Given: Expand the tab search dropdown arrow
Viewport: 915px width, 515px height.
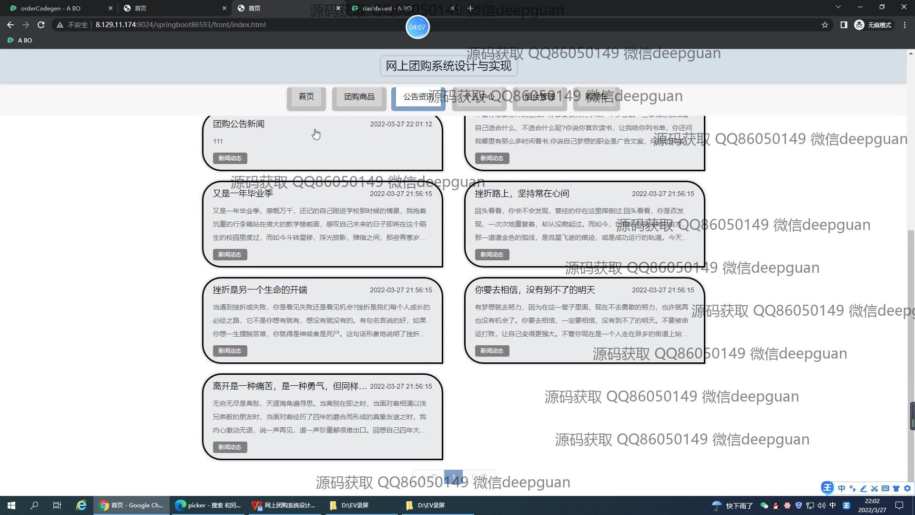Looking at the screenshot, I should (x=838, y=7).
